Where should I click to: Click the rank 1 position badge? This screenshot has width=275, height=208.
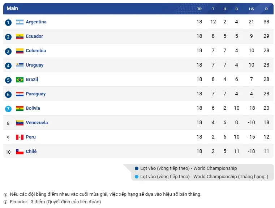click(x=8, y=22)
